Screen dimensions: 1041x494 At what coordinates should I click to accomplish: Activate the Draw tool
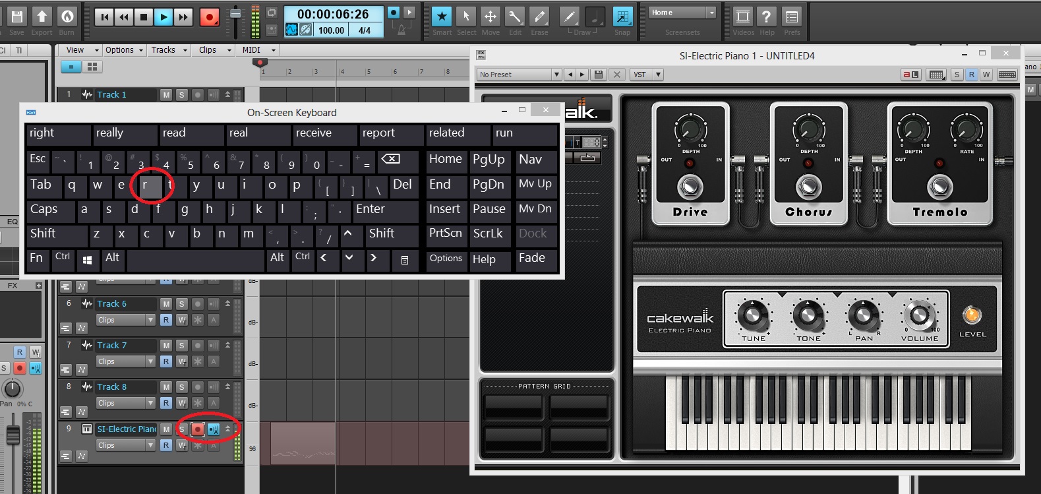coord(570,16)
